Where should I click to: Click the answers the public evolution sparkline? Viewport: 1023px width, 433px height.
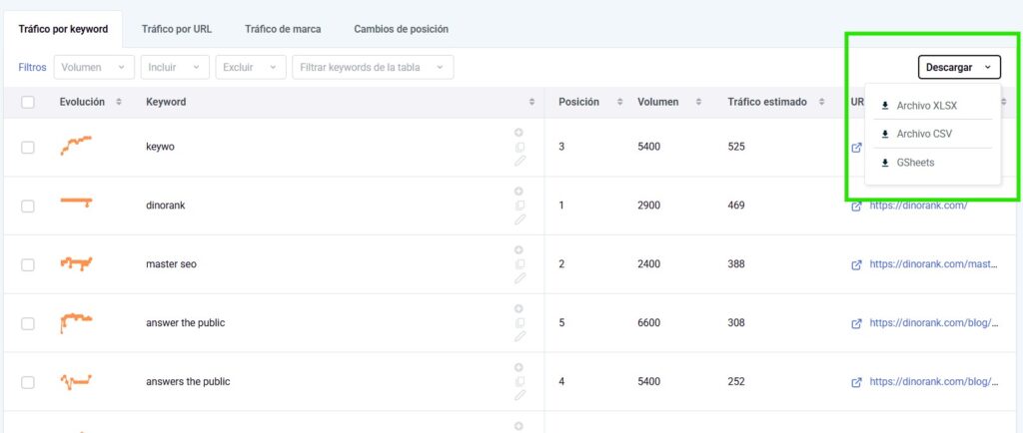[x=76, y=381]
